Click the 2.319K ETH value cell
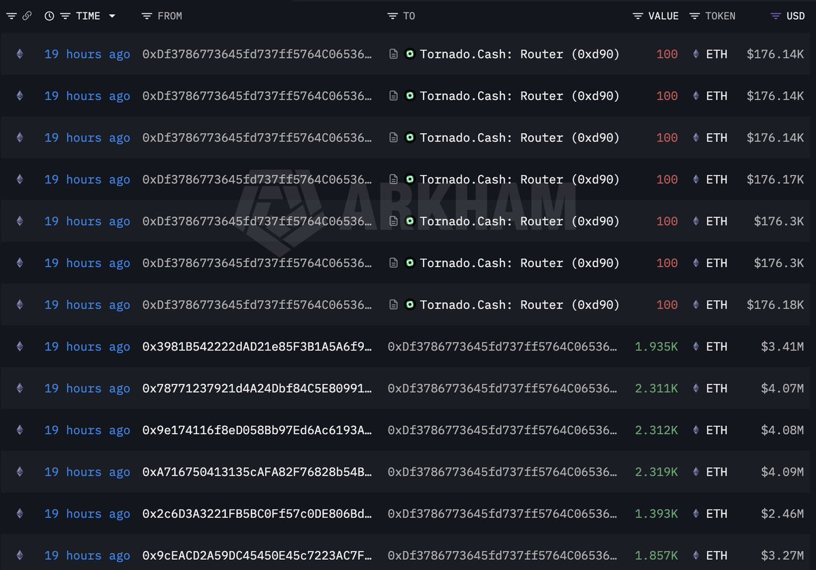Viewport: 816px width, 570px height. coord(656,472)
